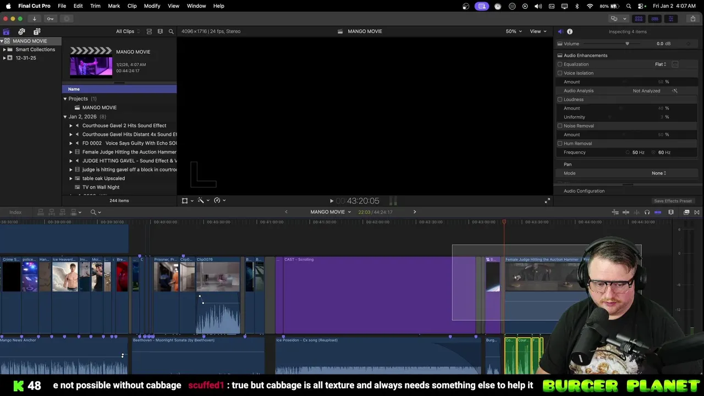Expand the Smart Collections folder
Viewport: 704px width, 396px height.
[x=4, y=50]
